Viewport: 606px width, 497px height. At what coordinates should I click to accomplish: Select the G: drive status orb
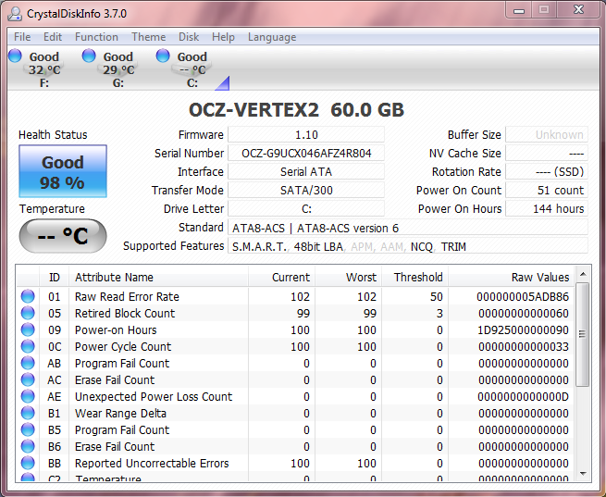(x=90, y=56)
